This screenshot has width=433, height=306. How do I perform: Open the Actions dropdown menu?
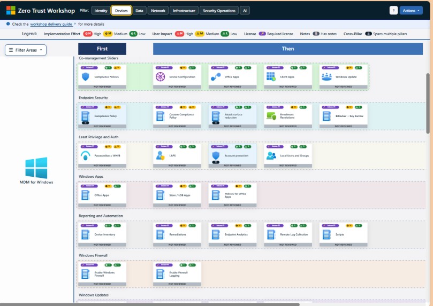tap(411, 10)
